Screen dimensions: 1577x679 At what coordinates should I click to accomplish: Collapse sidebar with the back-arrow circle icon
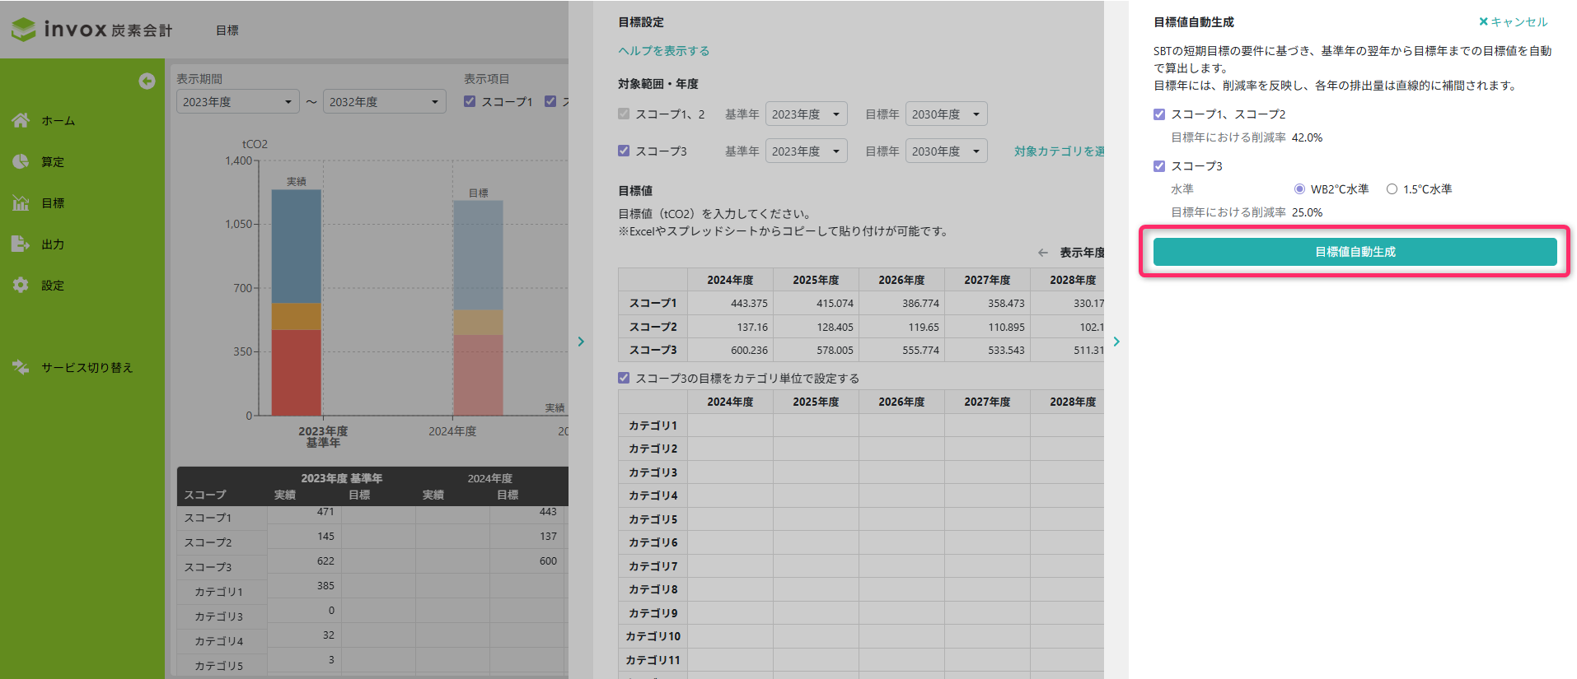147,81
